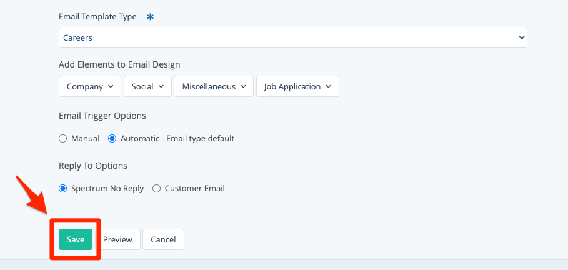
Task: Click the arrow on Email Template Type select
Action: tap(522, 37)
